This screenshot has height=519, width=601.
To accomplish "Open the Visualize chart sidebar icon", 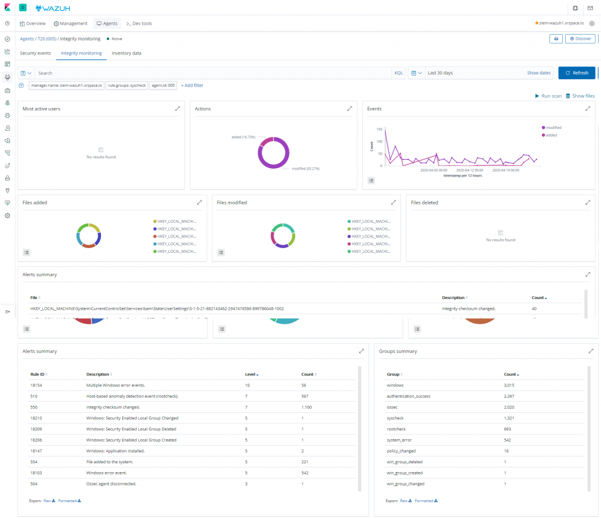I will point(7,52).
